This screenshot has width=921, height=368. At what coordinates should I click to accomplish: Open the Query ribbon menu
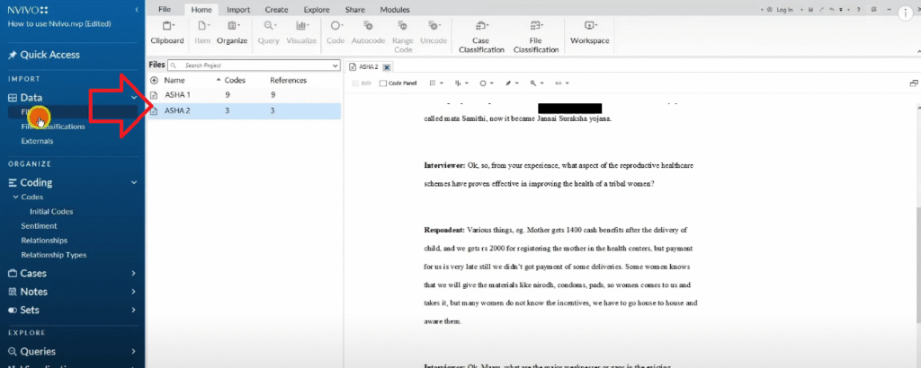[269, 31]
